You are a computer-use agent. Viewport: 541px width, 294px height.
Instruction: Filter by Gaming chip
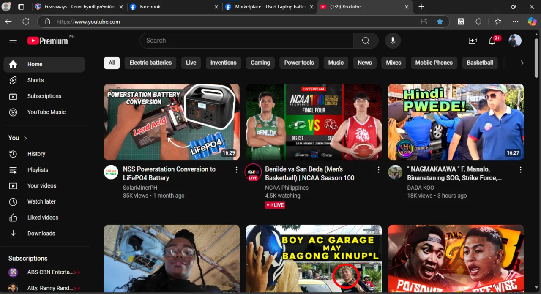coord(260,63)
